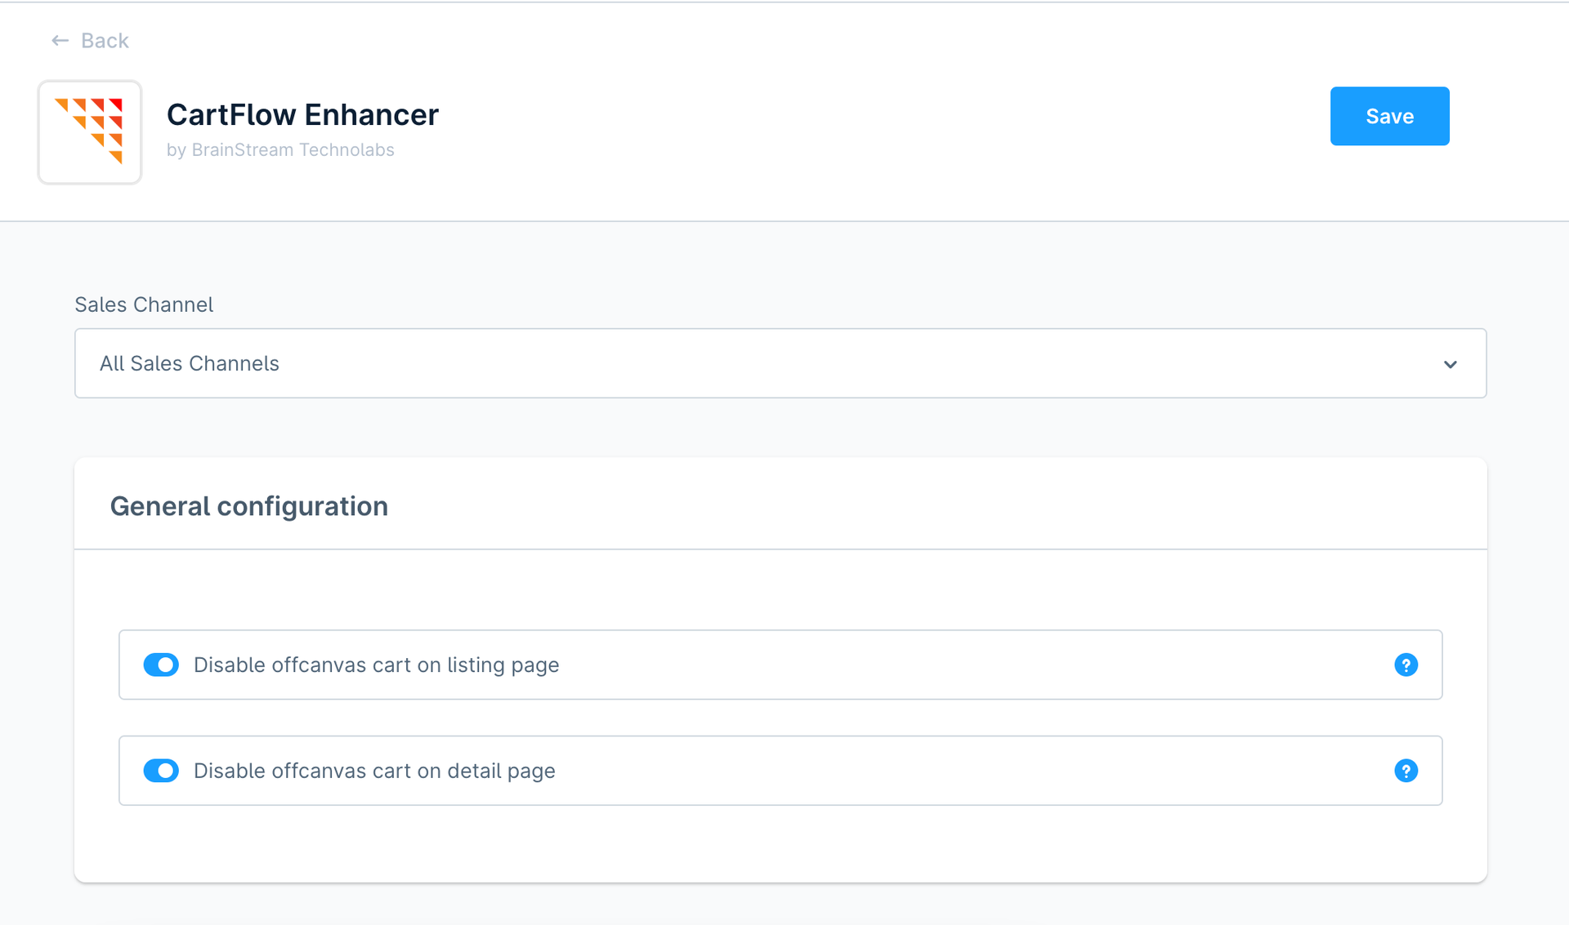Click the chevron in the All Sales Channels selector
Screen dimensions: 1569x925
1451,364
